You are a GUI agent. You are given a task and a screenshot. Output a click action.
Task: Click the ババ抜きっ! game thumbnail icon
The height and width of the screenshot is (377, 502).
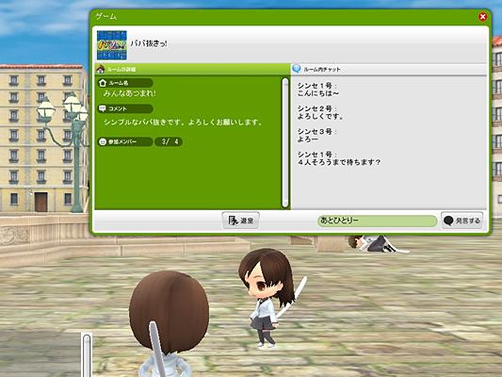point(112,45)
